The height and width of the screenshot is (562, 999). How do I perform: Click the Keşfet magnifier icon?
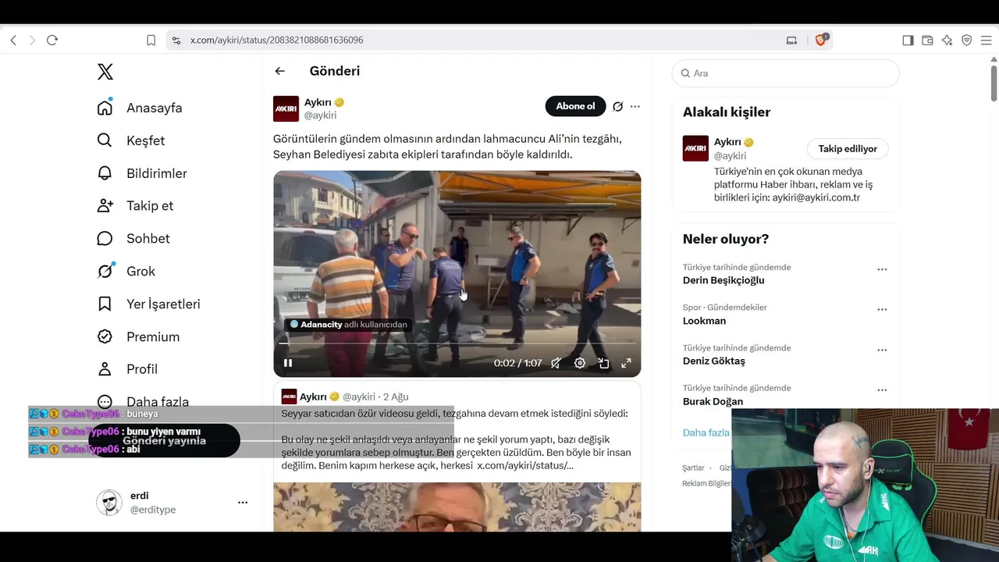point(105,140)
